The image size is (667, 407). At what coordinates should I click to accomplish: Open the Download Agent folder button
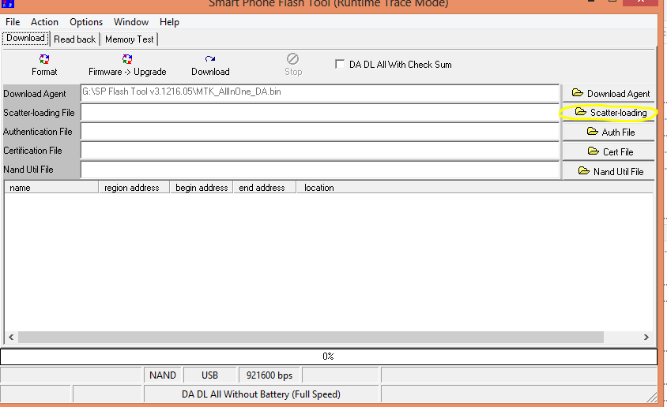[x=609, y=93]
